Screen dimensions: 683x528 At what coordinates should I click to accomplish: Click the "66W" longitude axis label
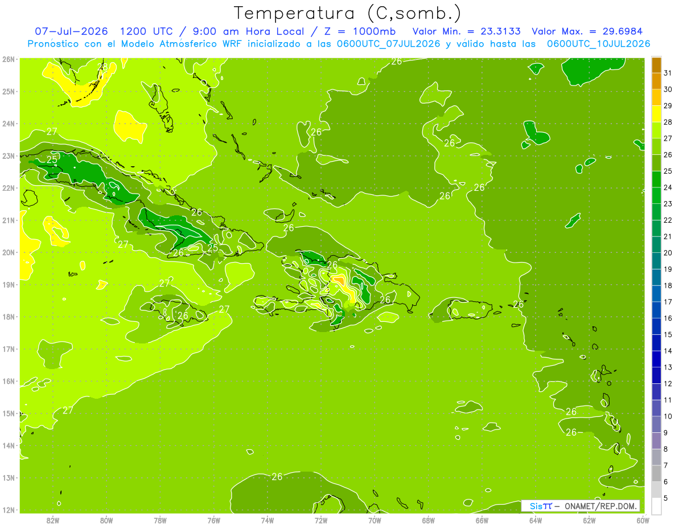[x=482, y=521]
